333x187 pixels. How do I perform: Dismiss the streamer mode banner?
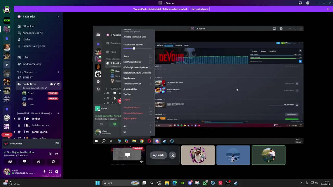click(328, 9)
